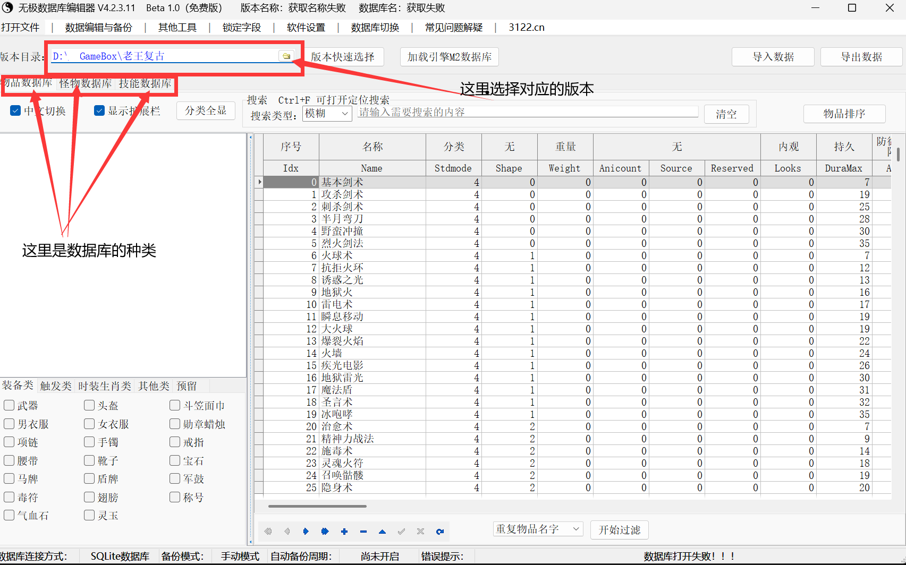
Task: Jump to last record in navigator
Action: click(x=325, y=531)
